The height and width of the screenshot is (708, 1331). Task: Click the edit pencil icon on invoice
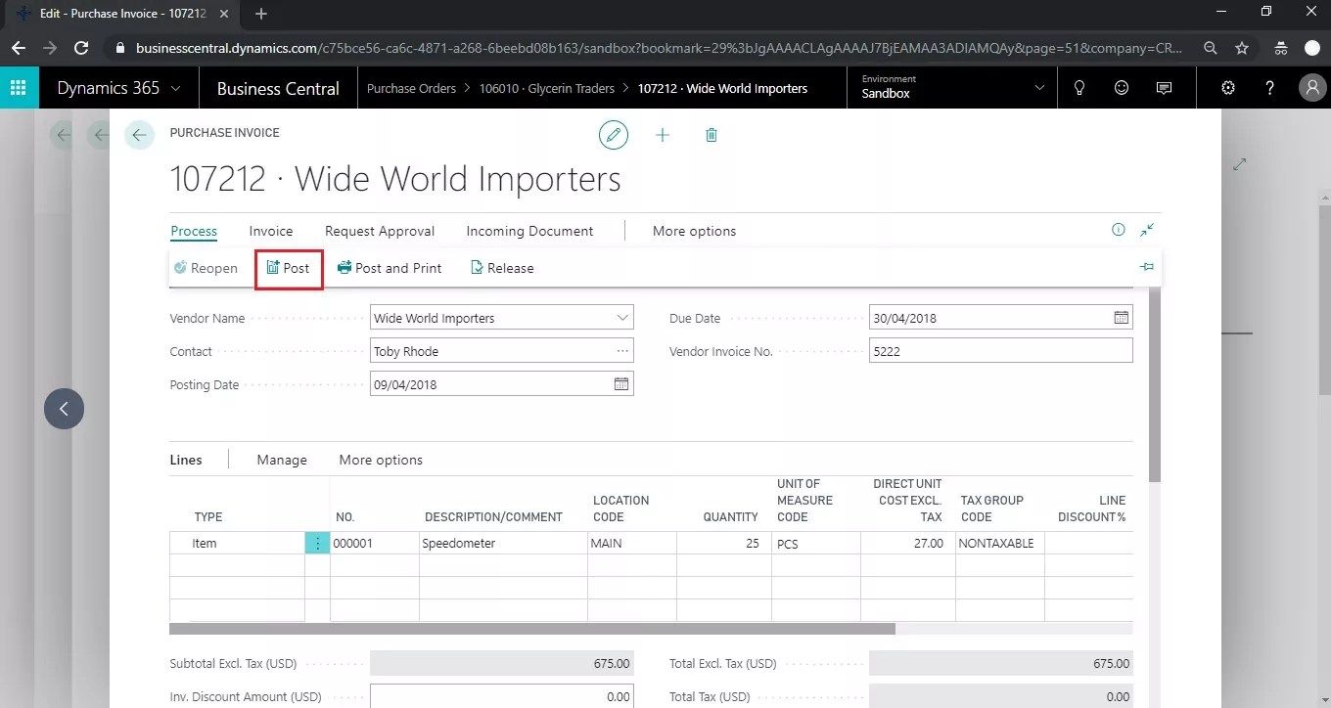(x=614, y=135)
